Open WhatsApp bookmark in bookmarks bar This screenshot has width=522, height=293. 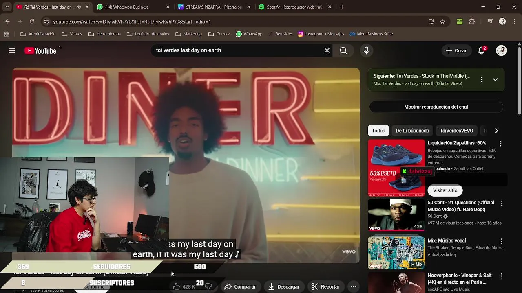[x=249, y=34]
